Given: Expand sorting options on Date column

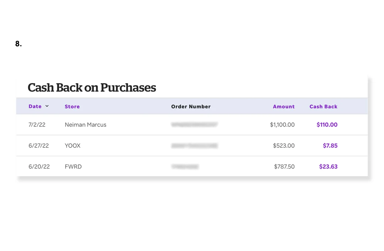Looking at the screenshot, I should [47, 106].
